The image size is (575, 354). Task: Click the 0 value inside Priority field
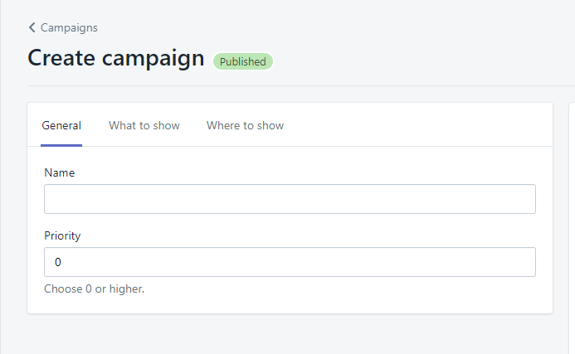coord(58,262)
